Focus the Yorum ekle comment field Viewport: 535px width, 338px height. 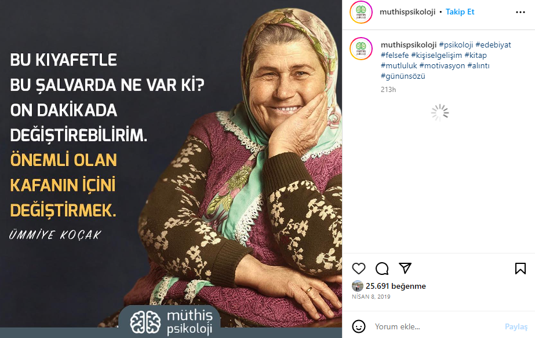(436, 326)
